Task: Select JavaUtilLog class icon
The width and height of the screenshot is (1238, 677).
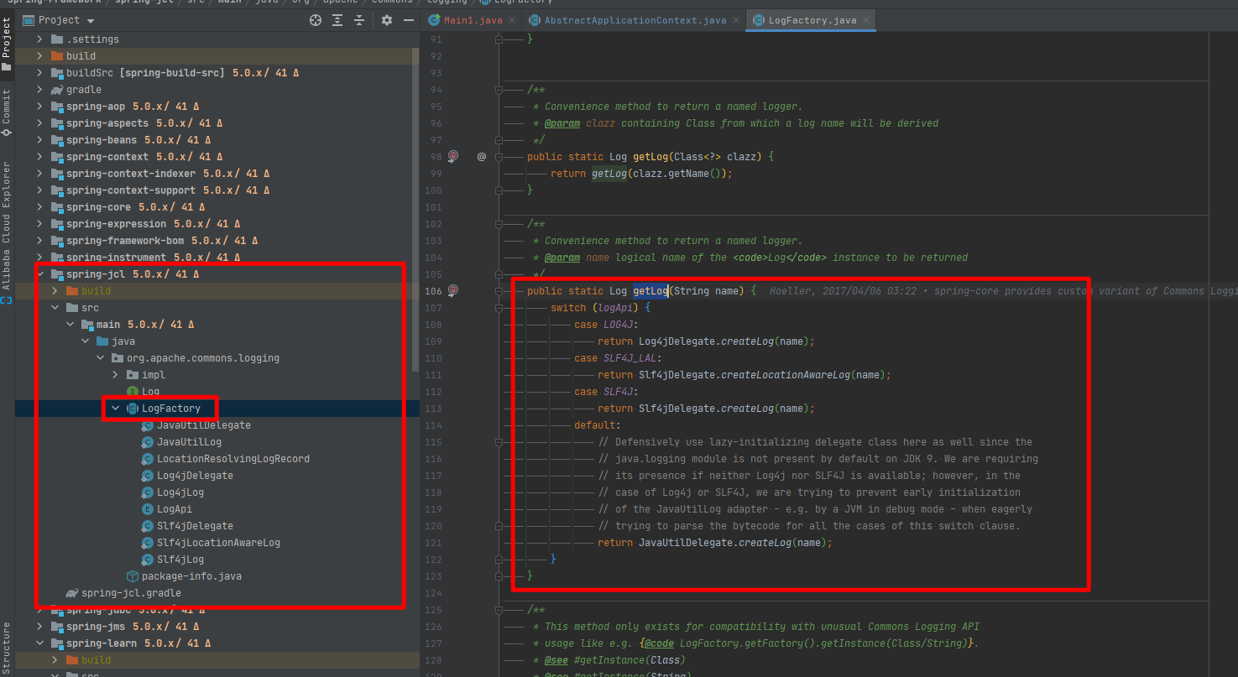Action: (x=148, y=442)
